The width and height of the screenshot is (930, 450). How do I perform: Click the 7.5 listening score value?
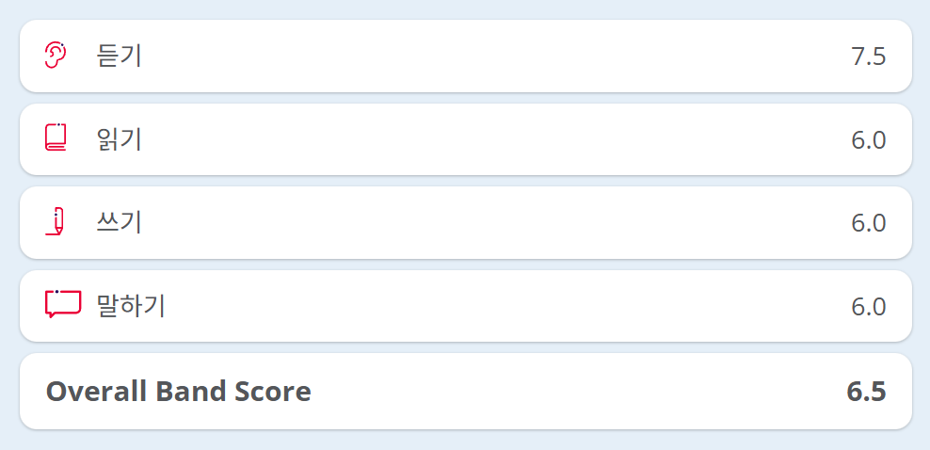(868, 56)
